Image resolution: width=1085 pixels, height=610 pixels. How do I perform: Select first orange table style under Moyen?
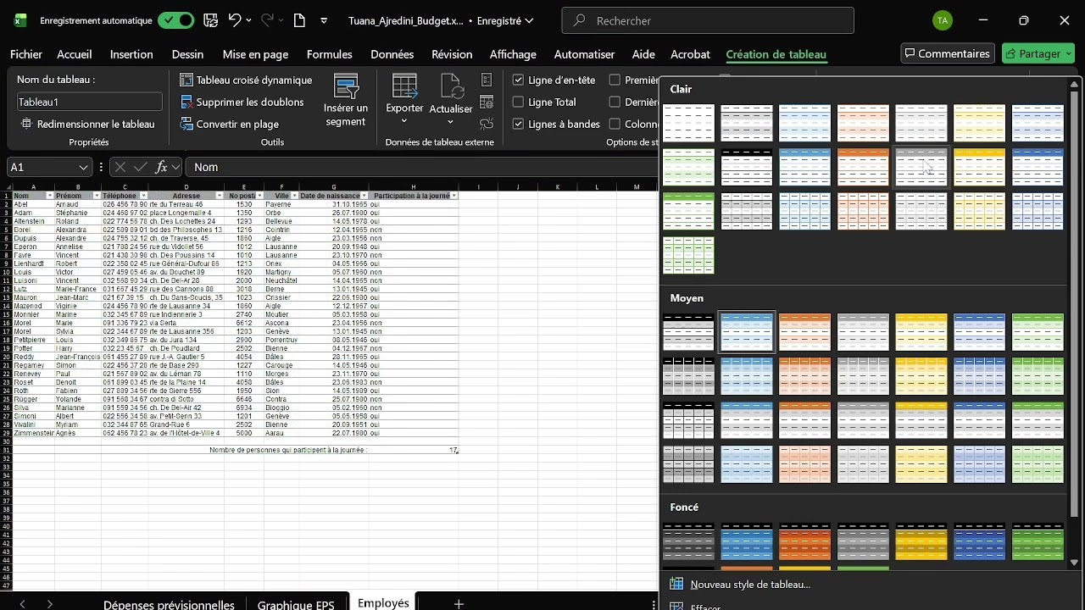click(x=804, y=332)
